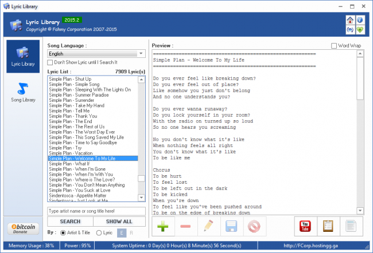Enable the Word Wrap checkbox
This screenshot has width=373, height=253.
pos(334,46)
